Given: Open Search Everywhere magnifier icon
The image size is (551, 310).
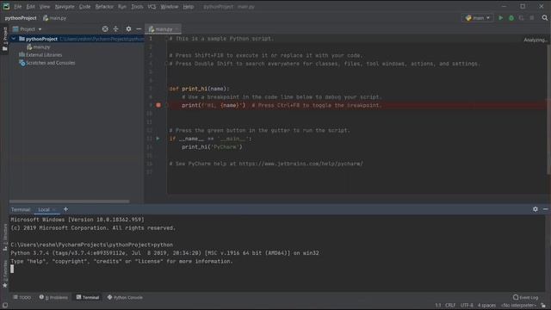Looking at the screenshot, I should click(x=545, y=18).
